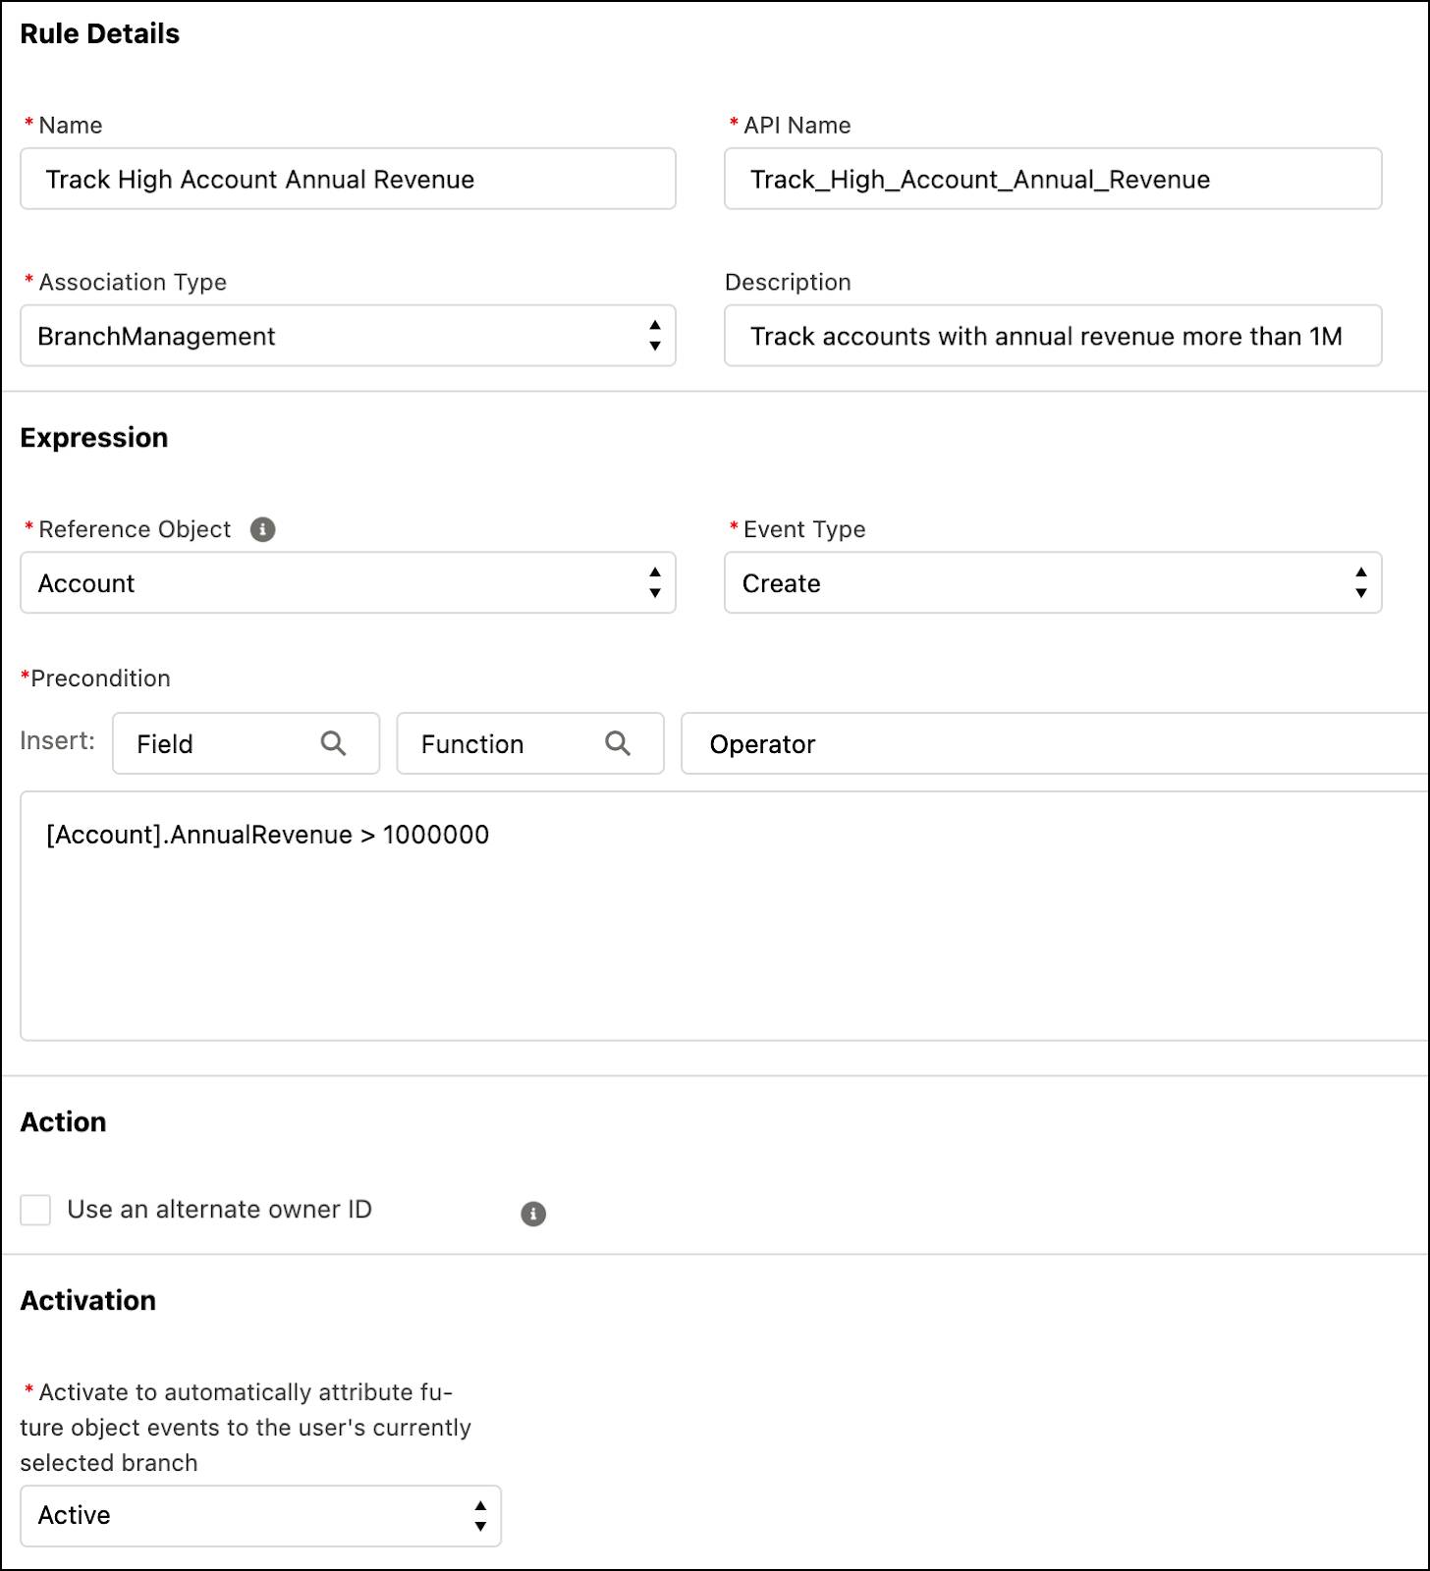Open the Event Type Create dropdown
The image size is (1430, 1571).
[1053, 583]
